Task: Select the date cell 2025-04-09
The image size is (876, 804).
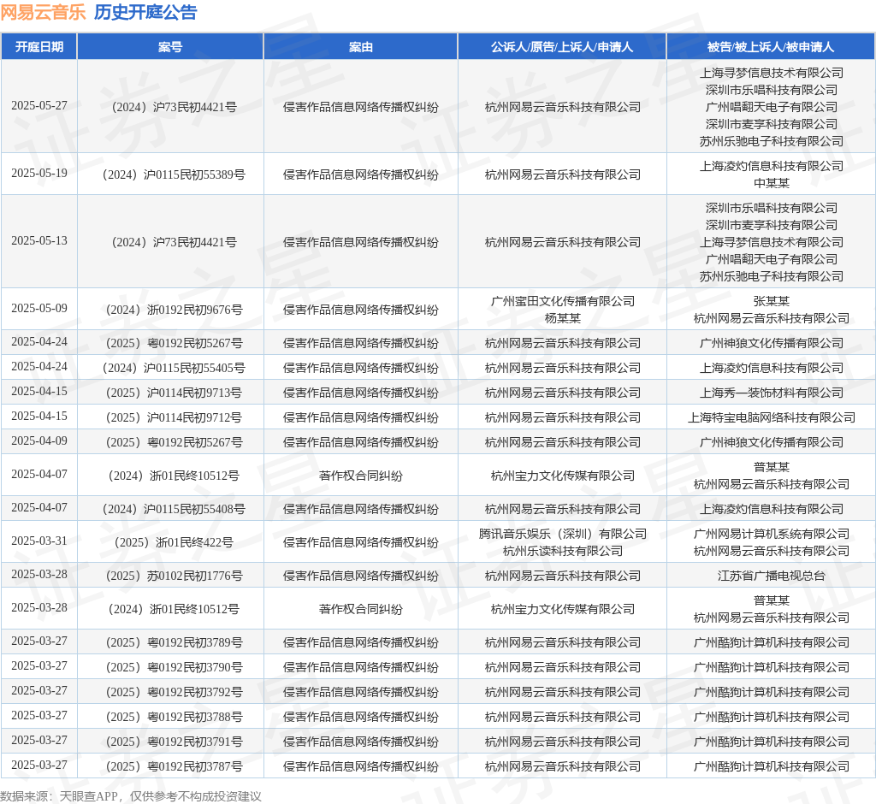Action: point(39,440)
